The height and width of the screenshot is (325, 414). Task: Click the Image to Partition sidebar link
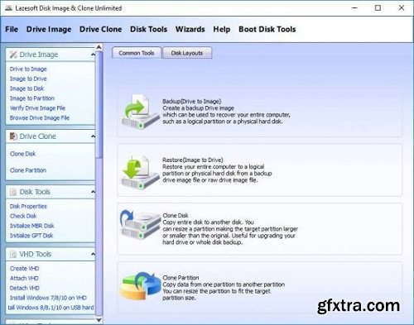pyautogui.click(x=32, y=98)
